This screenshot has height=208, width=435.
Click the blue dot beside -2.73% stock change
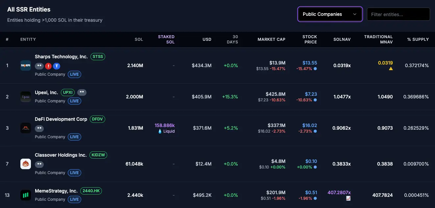(315, 131)
